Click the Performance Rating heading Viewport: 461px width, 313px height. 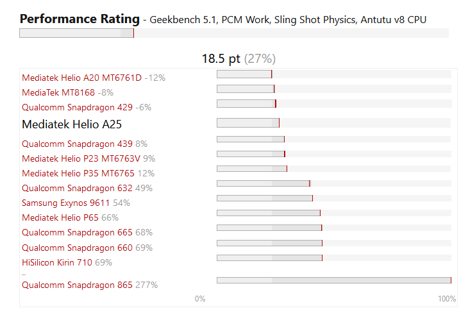coord(80,19)
